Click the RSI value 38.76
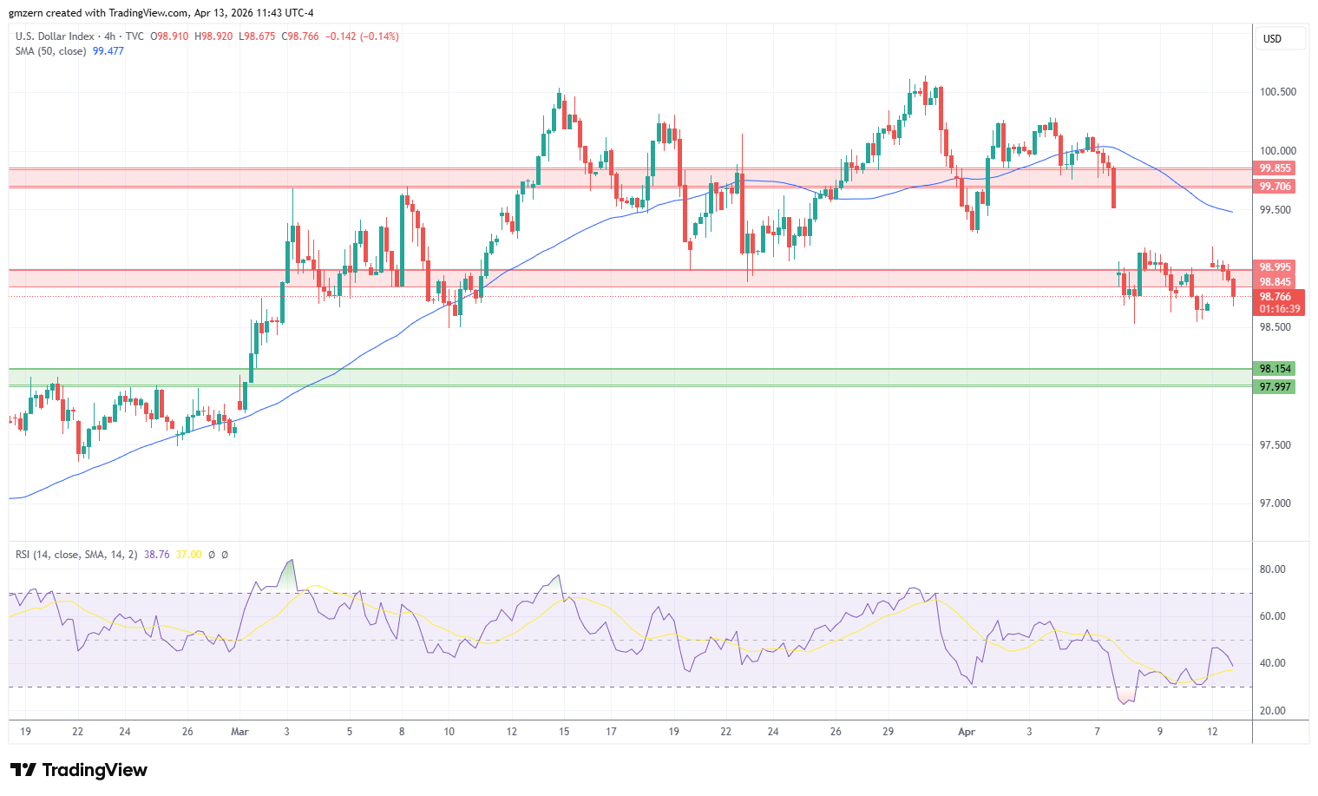The image size is (1318, 796). (x=157, y=554)
